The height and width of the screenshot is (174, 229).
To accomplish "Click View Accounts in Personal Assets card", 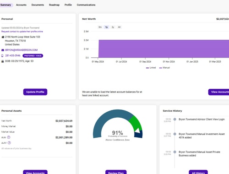I will tap(35, 172).
